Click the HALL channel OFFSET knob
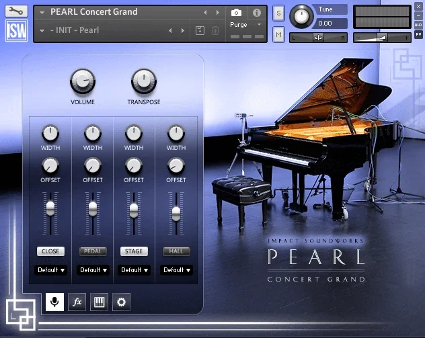Viewport: 425px width, 338px height. 176,165
